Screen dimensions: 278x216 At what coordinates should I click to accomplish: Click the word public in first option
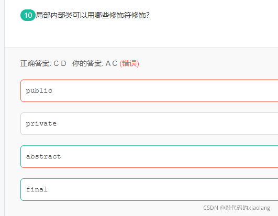tap(39, 91)
